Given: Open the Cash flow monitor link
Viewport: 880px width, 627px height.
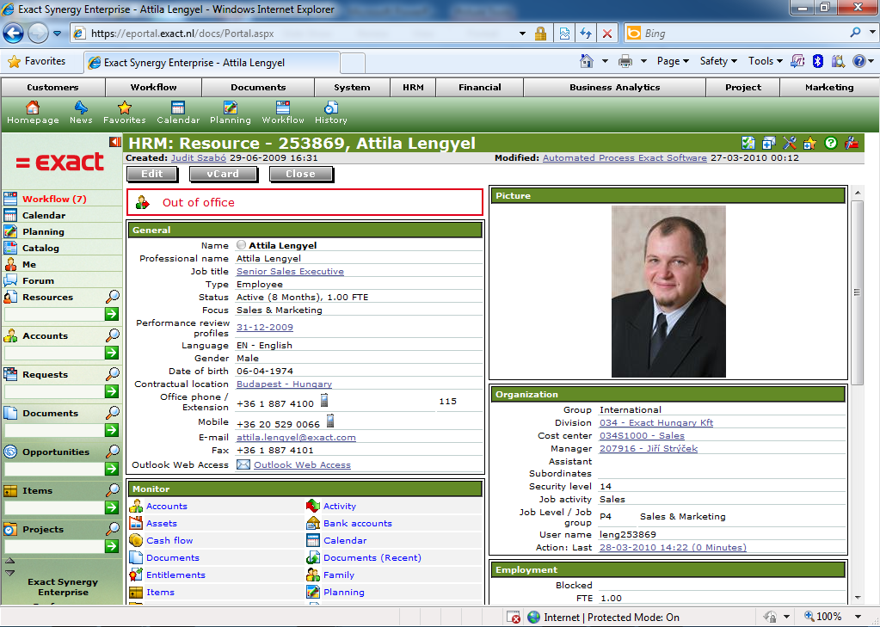Looking at the screenshot, I should click(x=169, y=540).
